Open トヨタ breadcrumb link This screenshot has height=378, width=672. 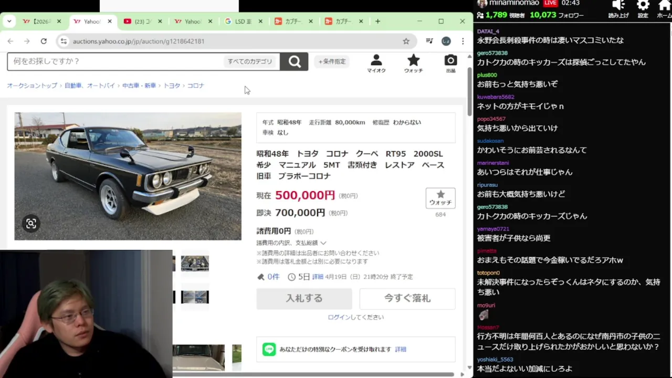pyautogui.click(x=172, y=86)
